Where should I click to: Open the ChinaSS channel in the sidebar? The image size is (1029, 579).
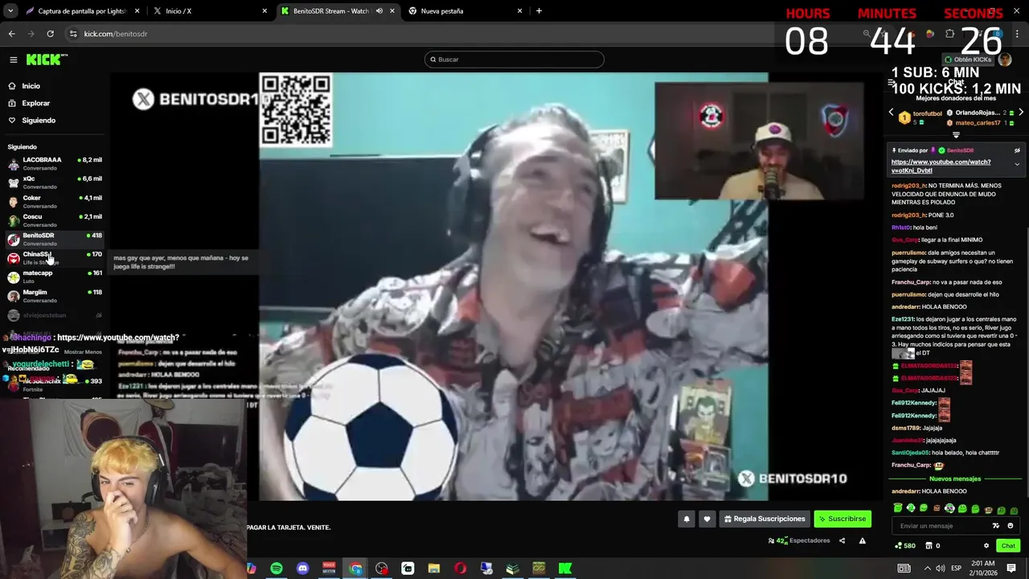click(x=55, y=258)
